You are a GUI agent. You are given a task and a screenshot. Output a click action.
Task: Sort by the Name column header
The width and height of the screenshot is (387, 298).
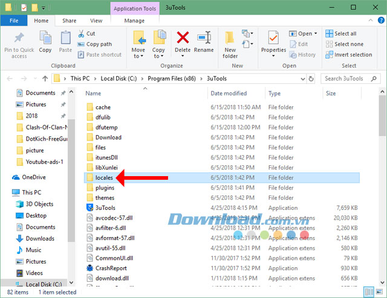click(93, 94)
